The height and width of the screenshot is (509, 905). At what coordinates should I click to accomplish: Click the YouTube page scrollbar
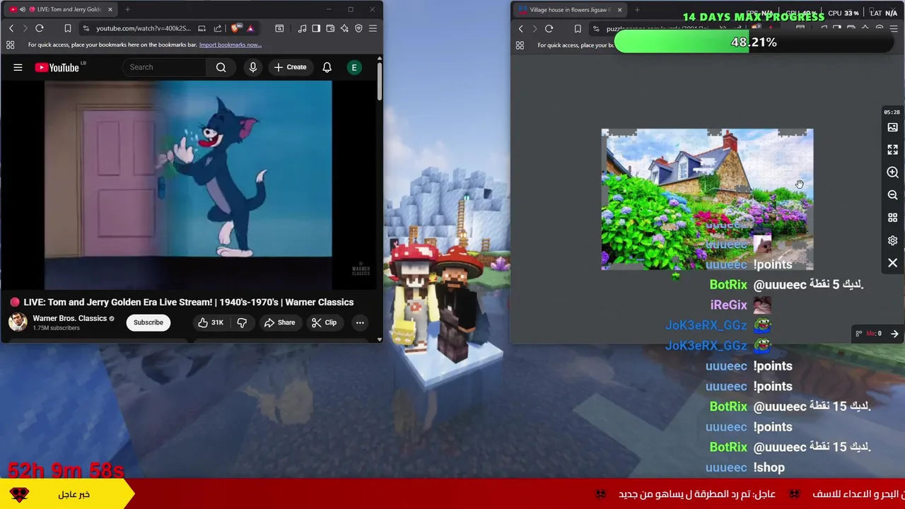coord(379,81)
